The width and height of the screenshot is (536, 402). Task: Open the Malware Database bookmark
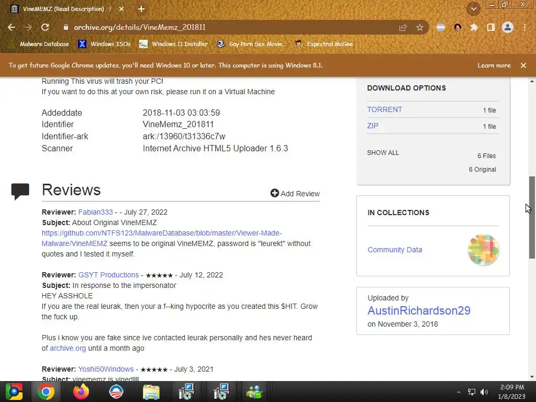[39, 44]
